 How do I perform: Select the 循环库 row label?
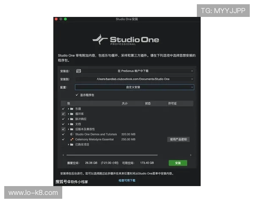80,114
